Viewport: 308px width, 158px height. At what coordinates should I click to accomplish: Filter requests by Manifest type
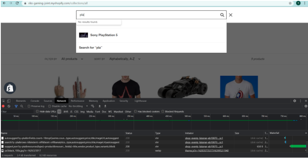(118, 112)
